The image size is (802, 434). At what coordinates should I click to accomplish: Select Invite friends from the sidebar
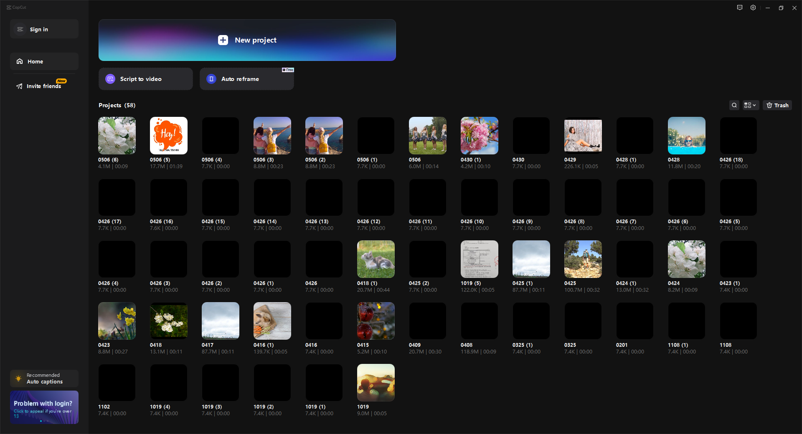43,86
